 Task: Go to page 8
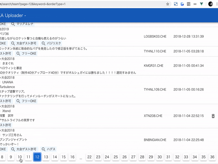point(2,157)
